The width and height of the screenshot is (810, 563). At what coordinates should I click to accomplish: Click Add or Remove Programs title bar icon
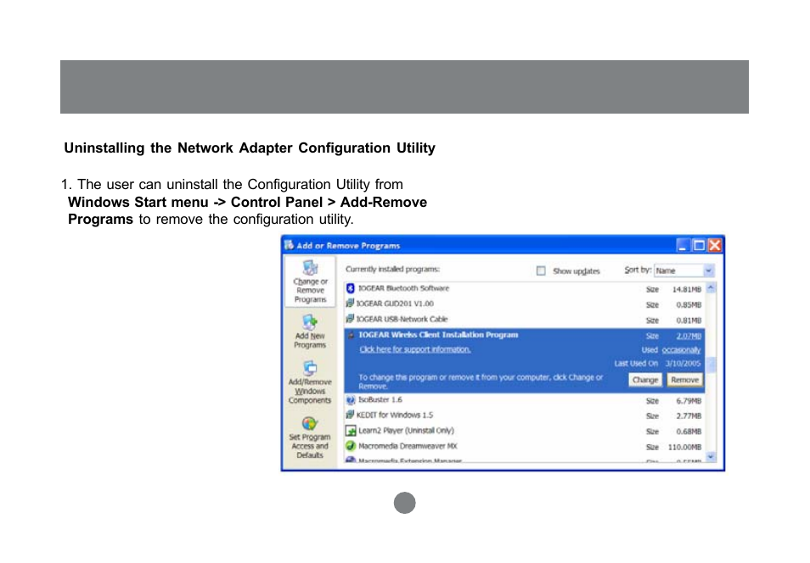point(290,245)
